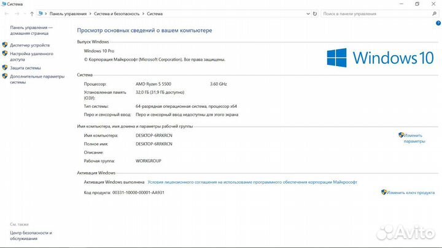442x248 pixels.
Task: Click Изменить параметры link
Action: click(414, 138)
